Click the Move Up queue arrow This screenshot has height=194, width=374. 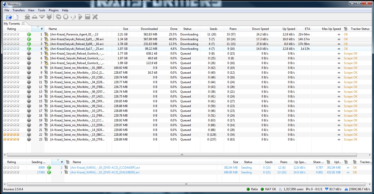[35, 17]
